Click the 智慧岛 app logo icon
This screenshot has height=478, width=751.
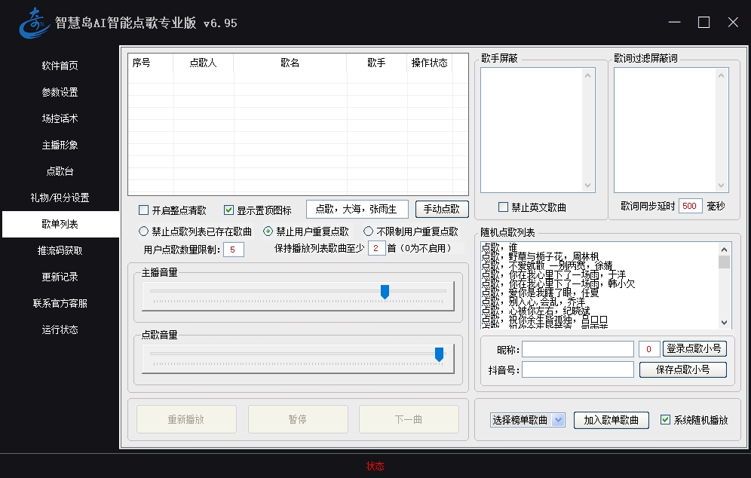[x=32, y=22]
